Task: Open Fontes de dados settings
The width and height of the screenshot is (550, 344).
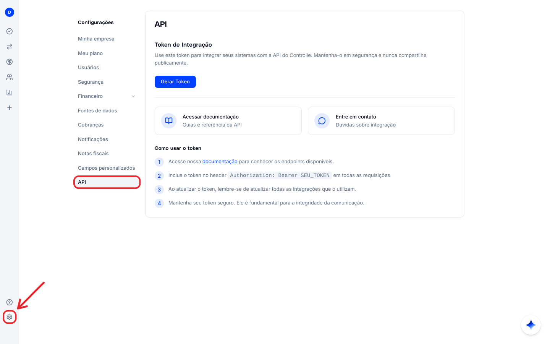Action: 97,111
